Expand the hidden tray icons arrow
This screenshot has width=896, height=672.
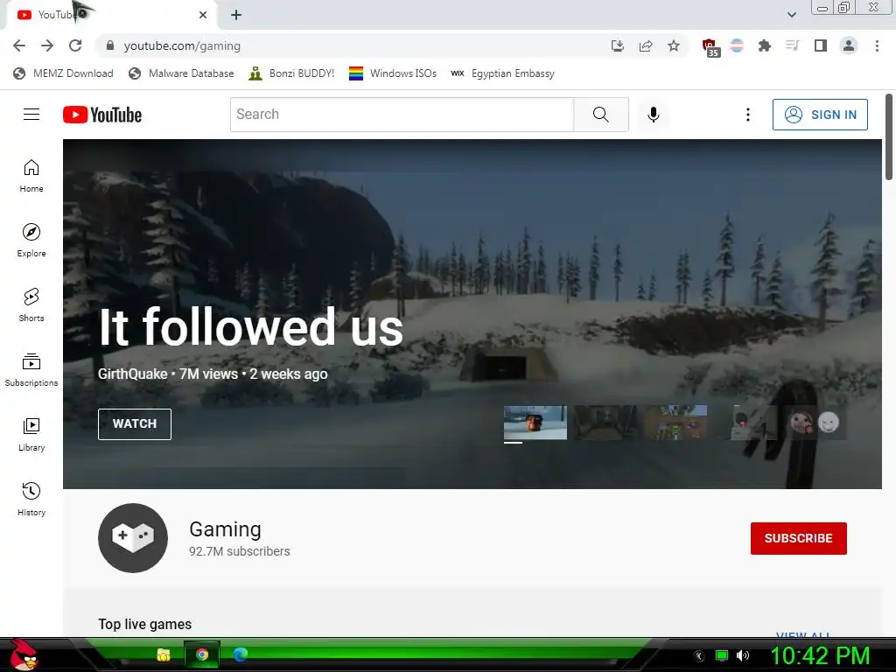pos(698,656)
